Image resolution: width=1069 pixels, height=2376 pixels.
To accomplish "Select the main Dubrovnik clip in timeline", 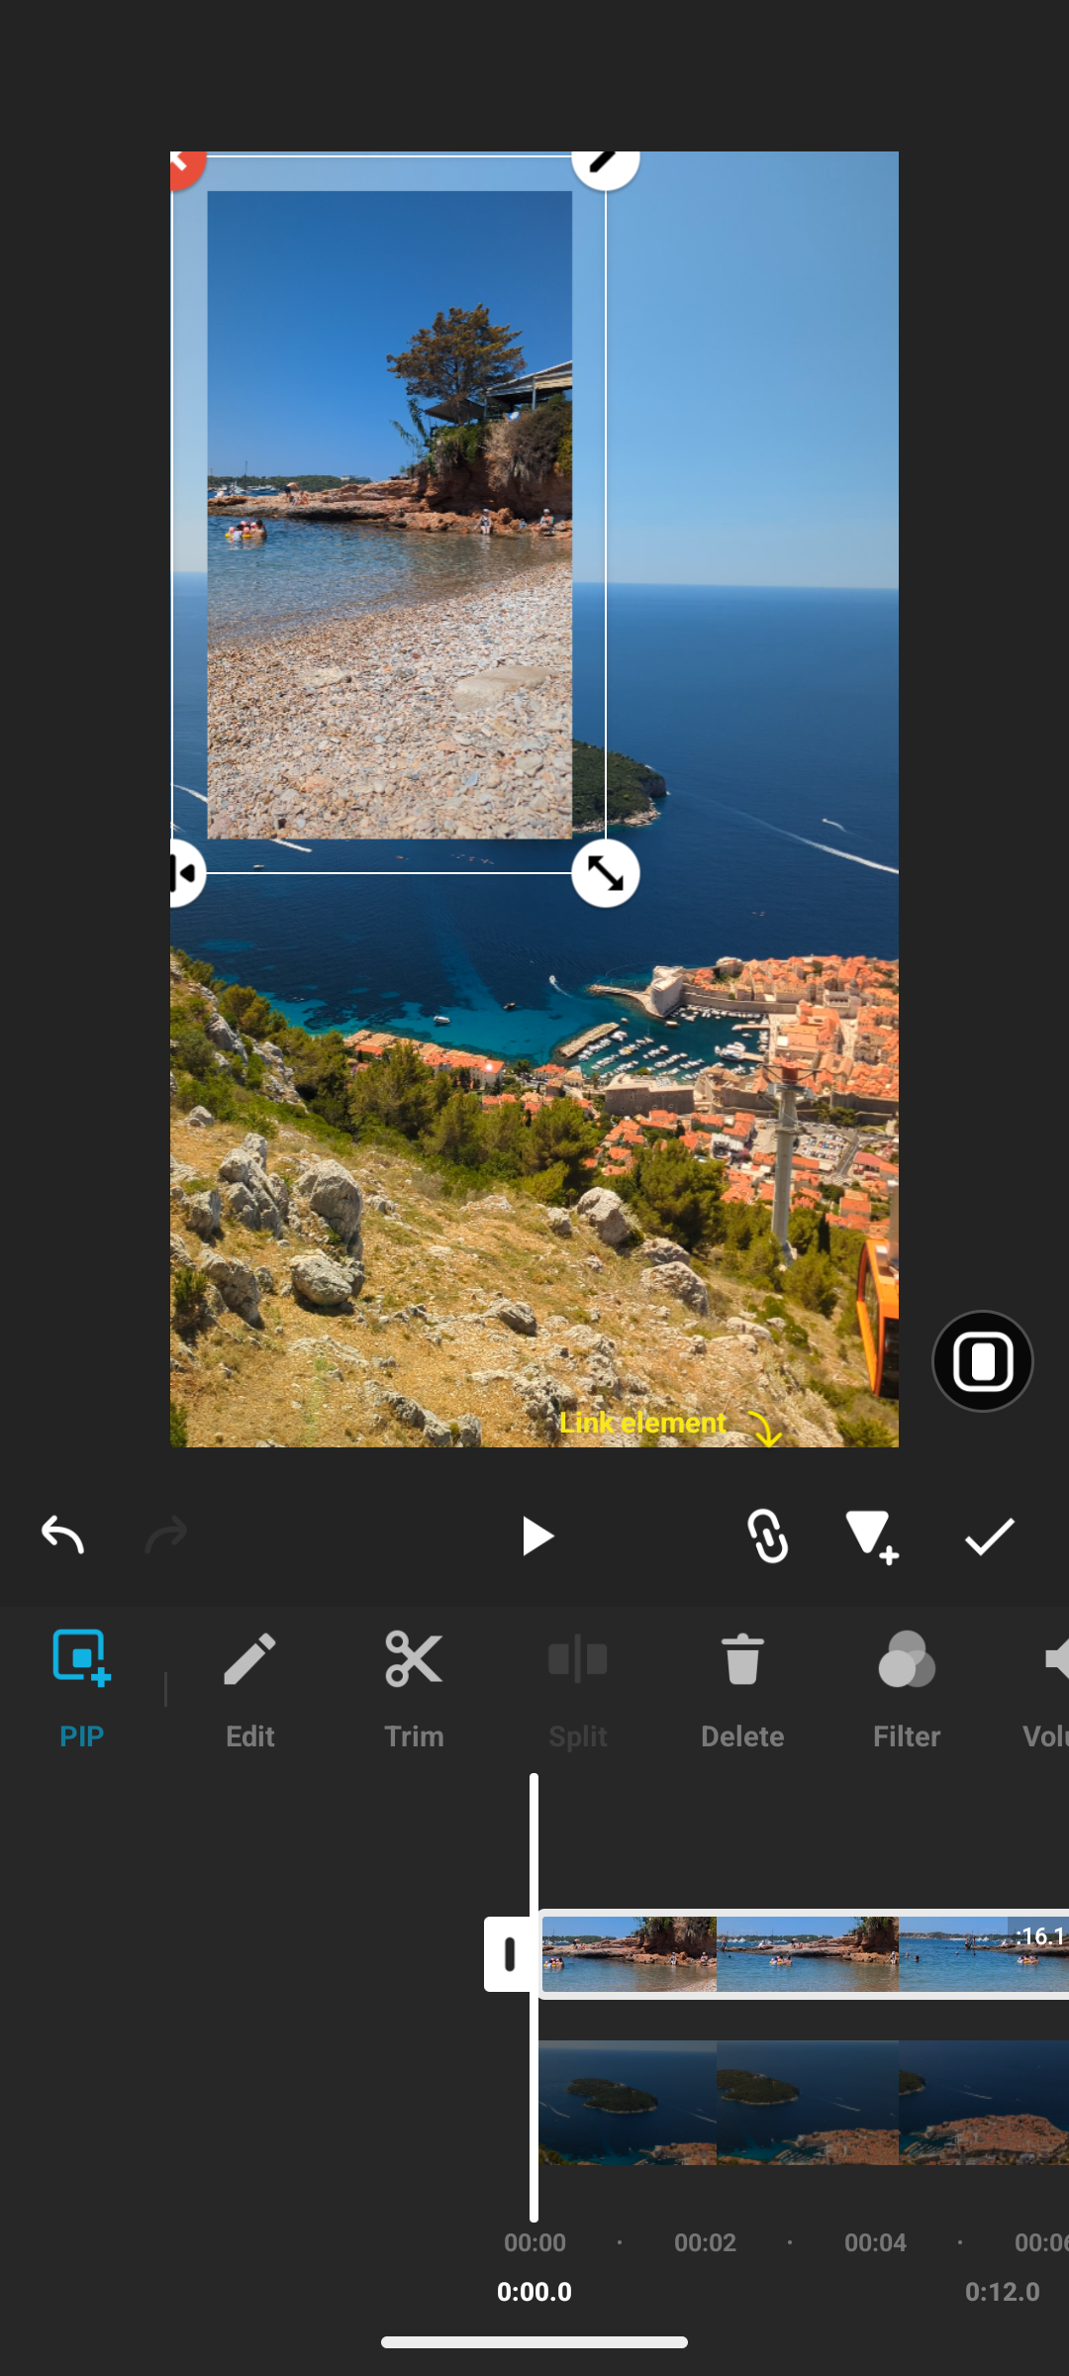I will (804, 2103).
